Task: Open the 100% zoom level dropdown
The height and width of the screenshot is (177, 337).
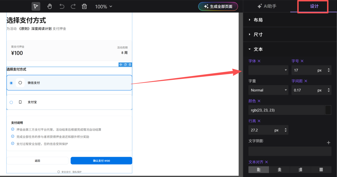Action: click(104, 7)
